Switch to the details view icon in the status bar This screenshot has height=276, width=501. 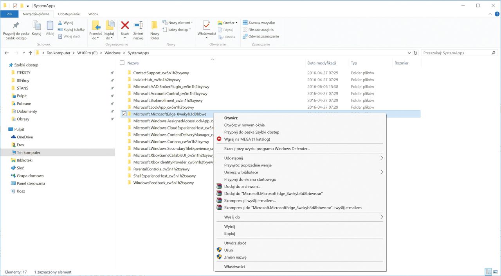[x=488, y=272]
